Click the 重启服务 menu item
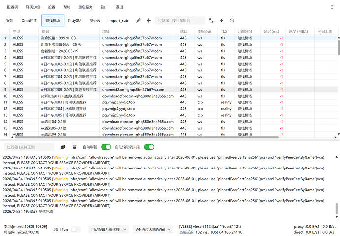This screenshot has height=236, width=340. 85,7
